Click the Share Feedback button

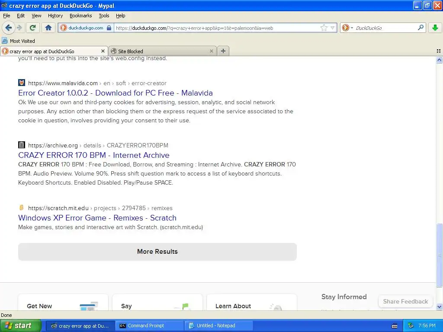click(405, 301)
